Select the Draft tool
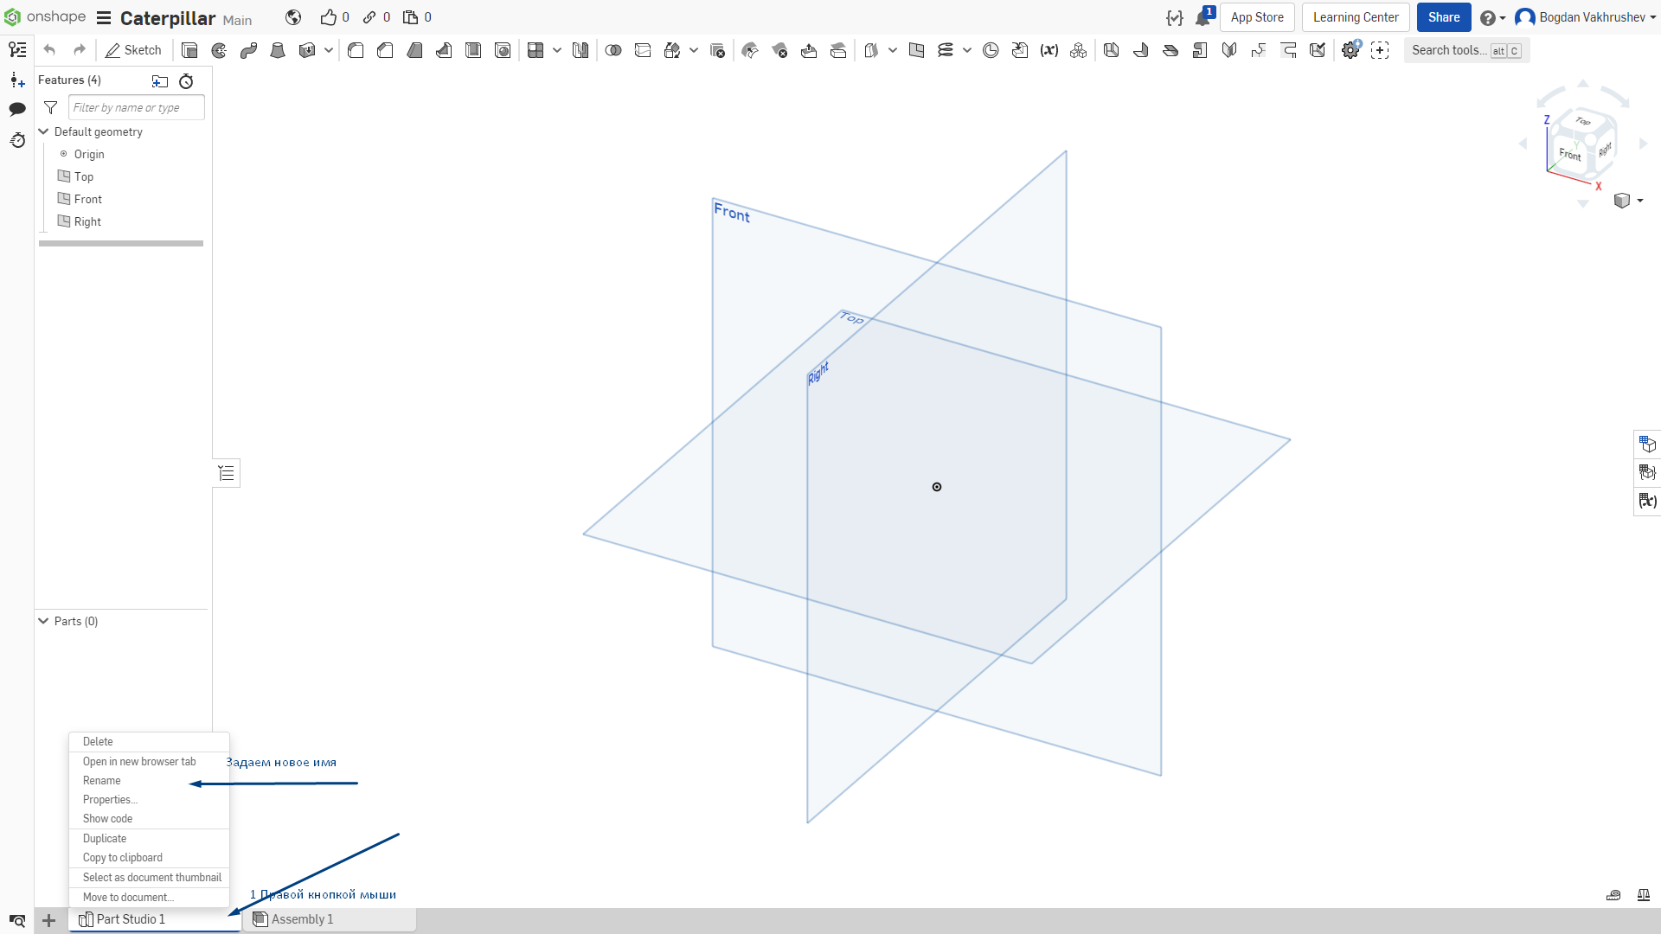The width and height of the screenshot is (1661, 934). [414, 50]
